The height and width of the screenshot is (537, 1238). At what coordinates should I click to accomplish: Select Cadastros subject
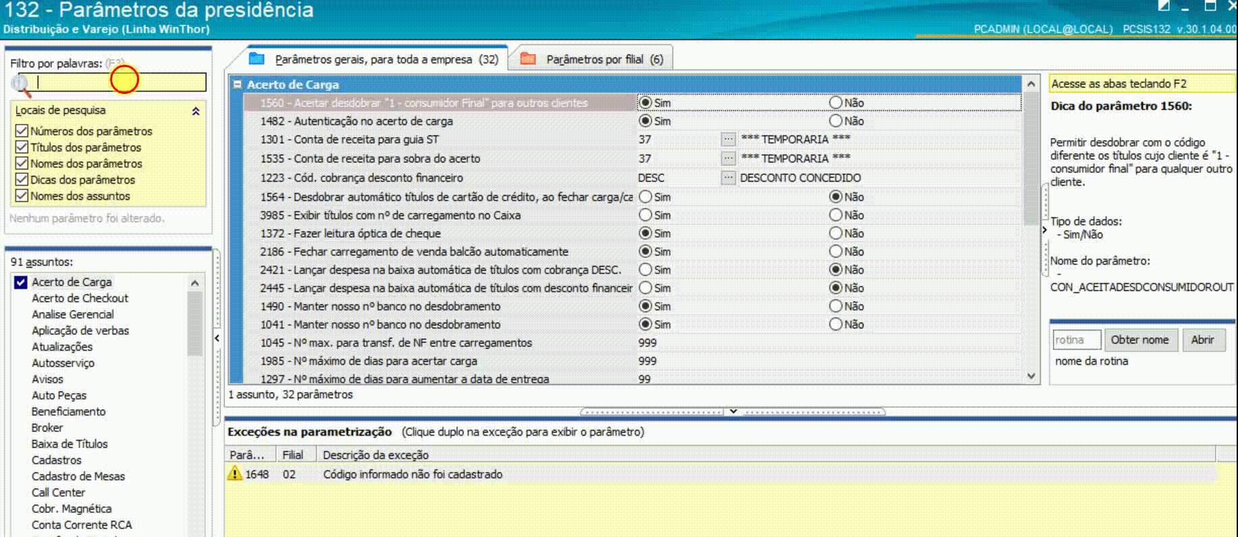(57, 460)
